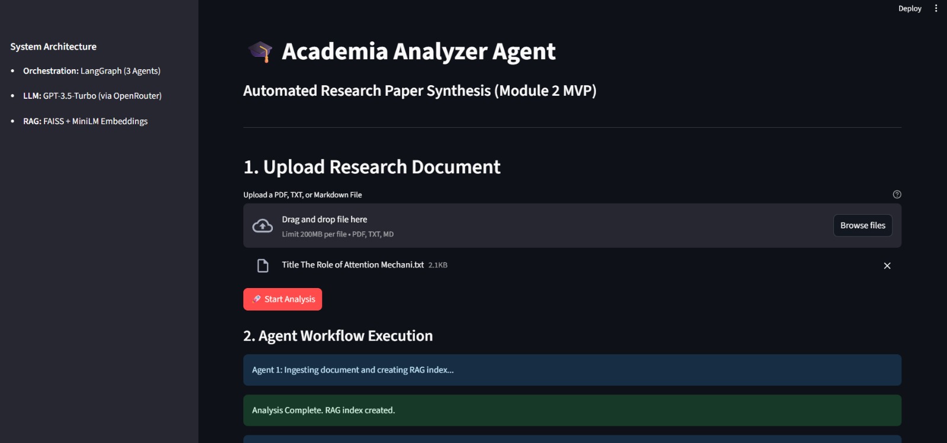Screen dimensions: 947x443
Task: Click the rocket icon on Start Analysis
Action: pos(256,299)
